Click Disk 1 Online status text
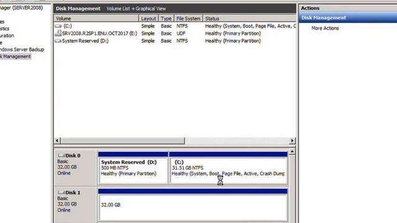 [x=64, y=210]
